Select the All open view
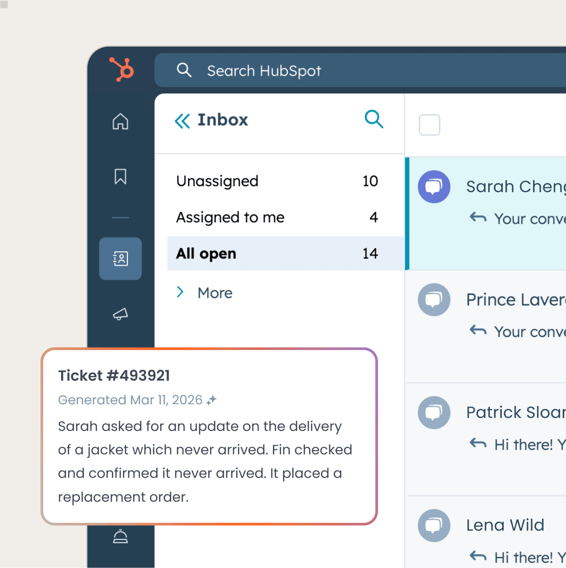The width and height of the screenshot is (566, 568). 286,254
